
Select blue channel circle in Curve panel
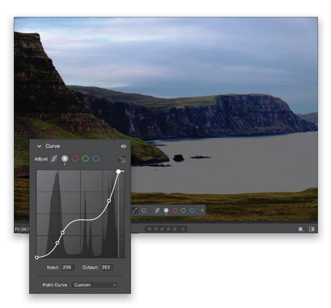tap(96, 159)
